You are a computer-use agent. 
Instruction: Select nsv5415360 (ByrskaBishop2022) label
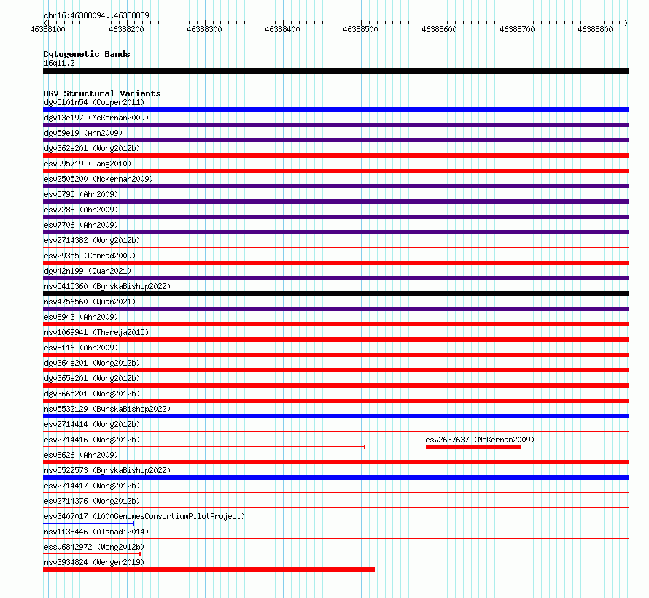(107, 286)
